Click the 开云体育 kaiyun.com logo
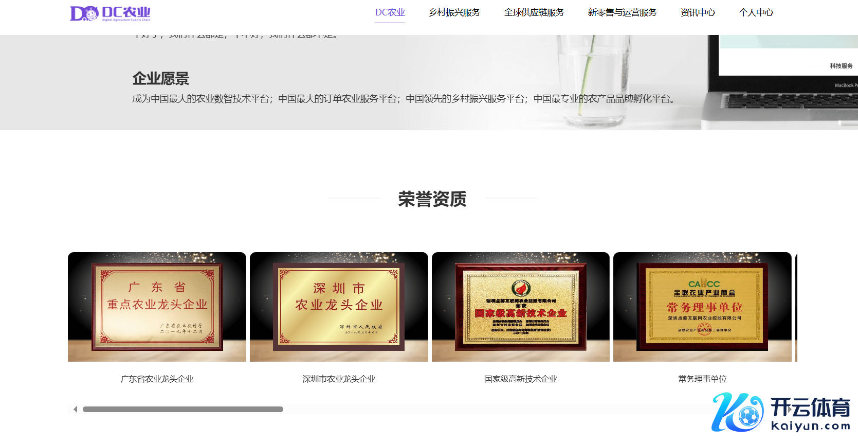Image resolution: width=858 pixels, height=443 pixels. click(x=781, y=413)
